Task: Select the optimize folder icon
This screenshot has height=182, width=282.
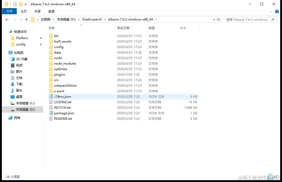Action: (51, 69)
